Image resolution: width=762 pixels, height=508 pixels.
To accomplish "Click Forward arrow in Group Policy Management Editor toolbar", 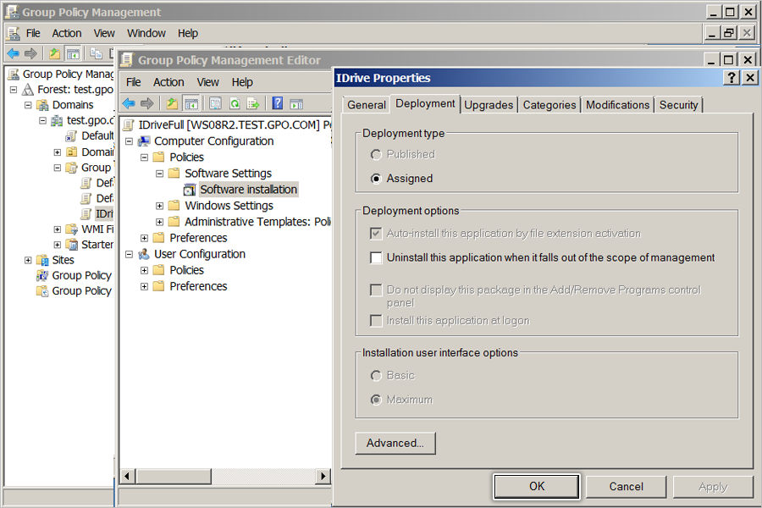I will [147, 103].
